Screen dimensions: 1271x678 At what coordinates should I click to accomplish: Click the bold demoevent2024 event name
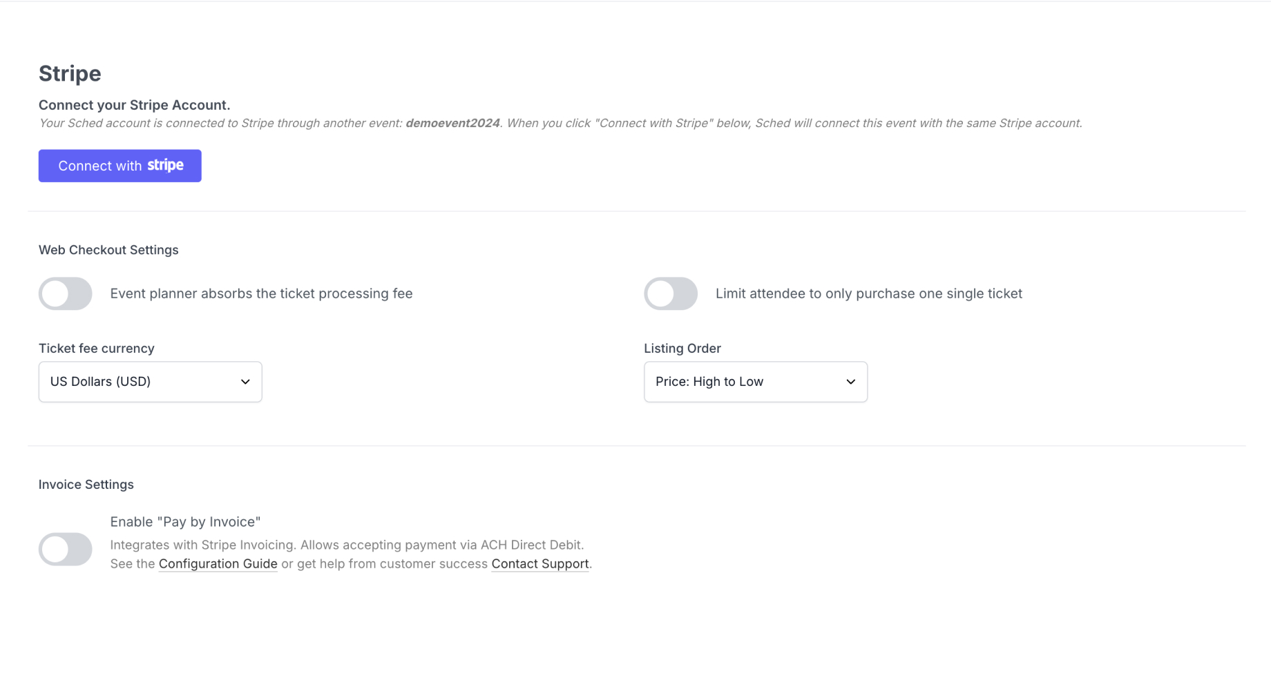452,123
